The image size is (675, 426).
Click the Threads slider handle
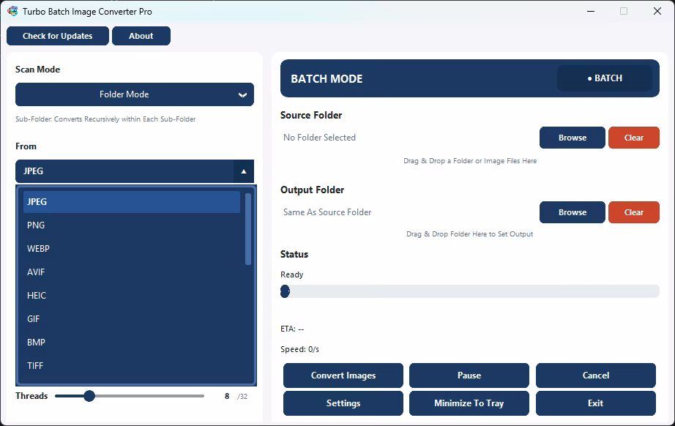[89, 396]
